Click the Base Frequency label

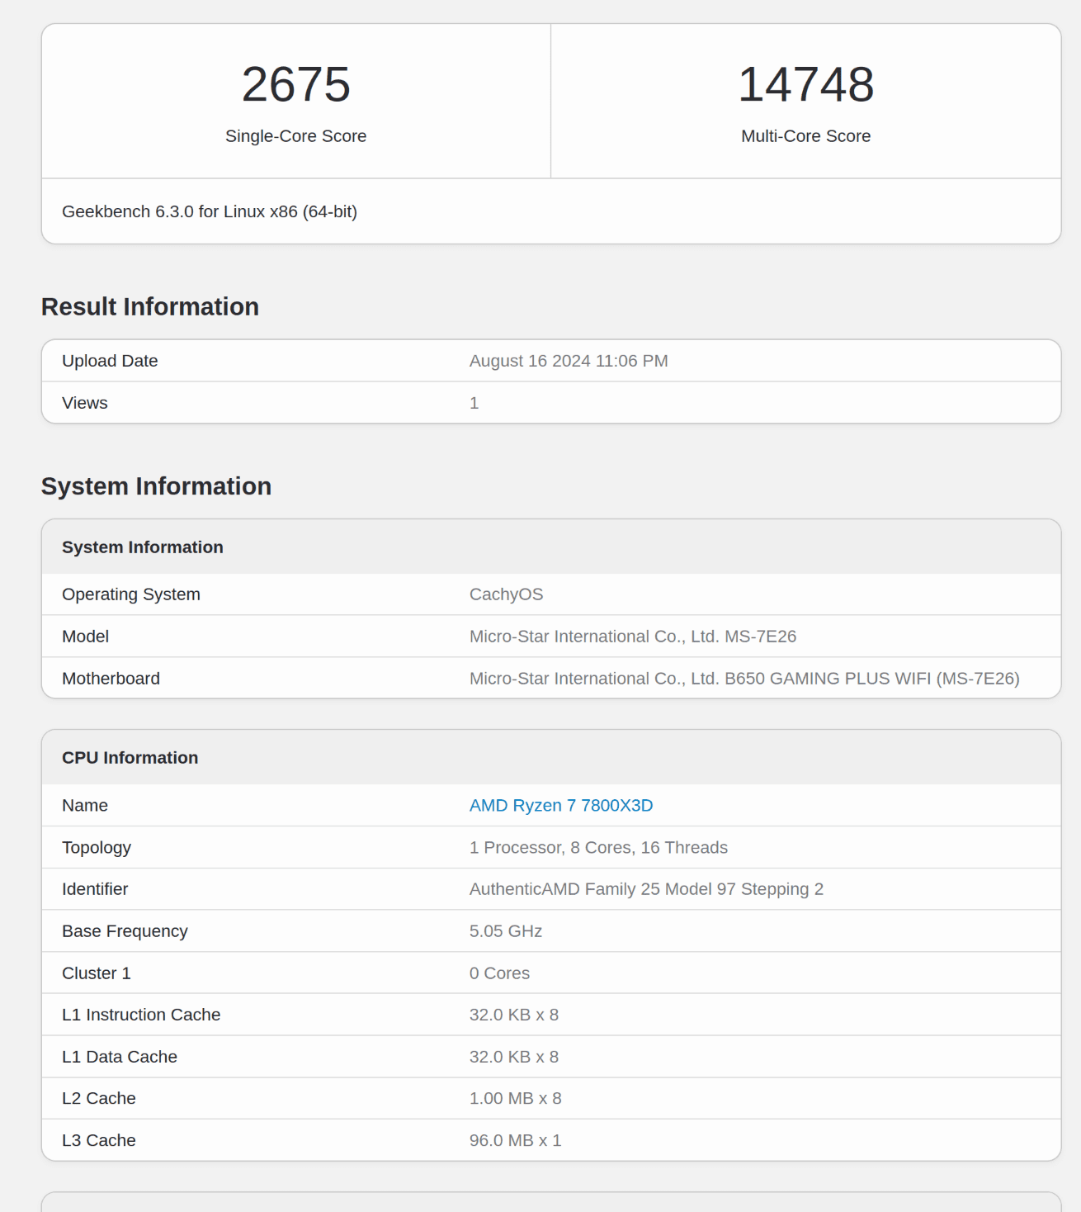125,931
